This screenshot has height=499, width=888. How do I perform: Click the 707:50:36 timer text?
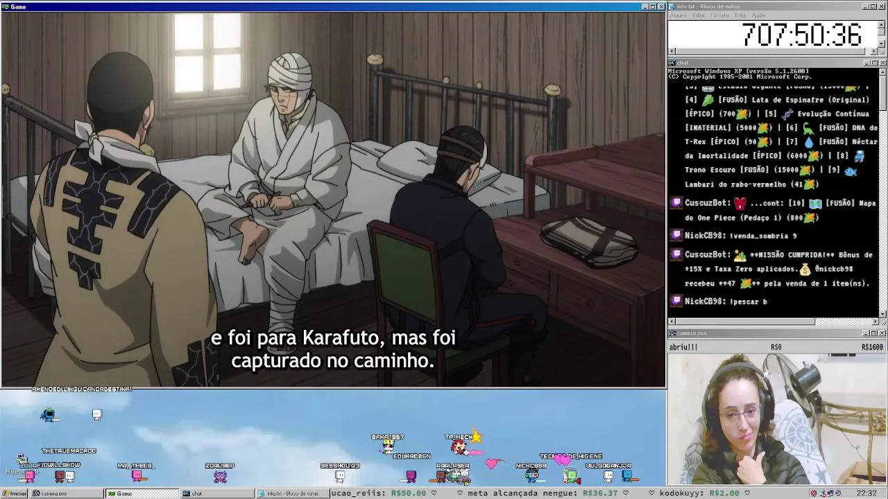point(801,35)
